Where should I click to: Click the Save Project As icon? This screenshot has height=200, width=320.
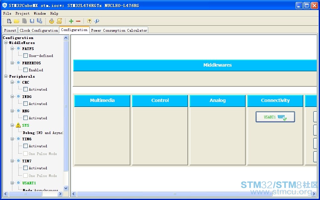39,21
